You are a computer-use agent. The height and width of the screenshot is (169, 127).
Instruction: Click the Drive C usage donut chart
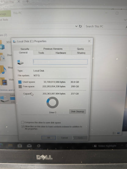click(53, 103)
